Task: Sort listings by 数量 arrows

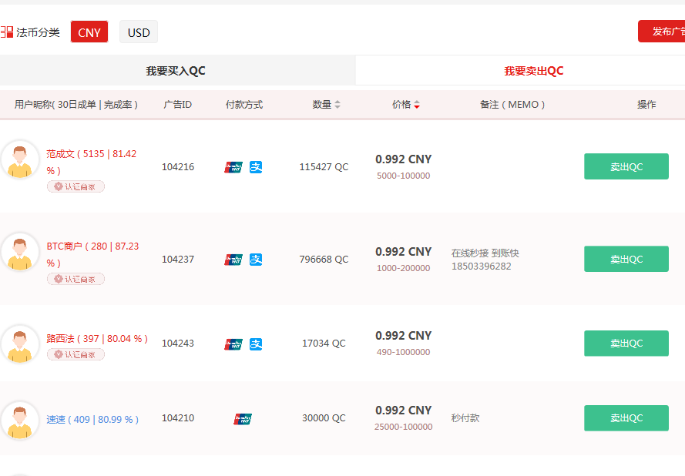Action: pos(337,105)
